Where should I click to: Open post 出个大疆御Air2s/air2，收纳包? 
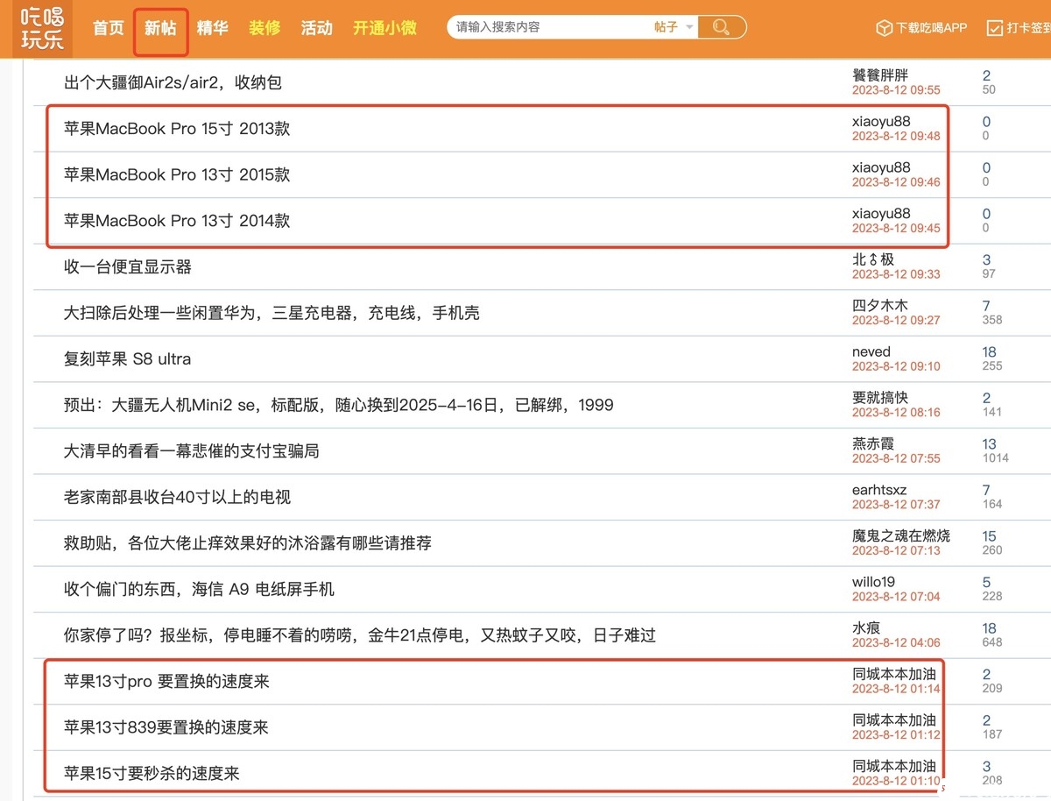(x=173, y=82)
